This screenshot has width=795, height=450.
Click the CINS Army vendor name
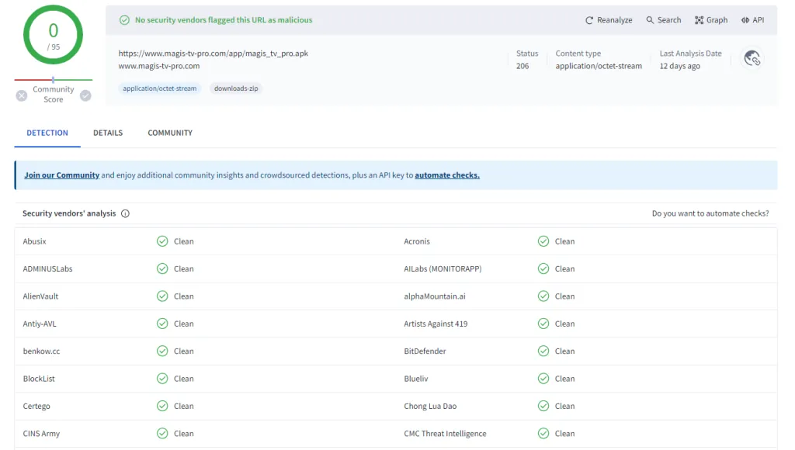[41, 433]
